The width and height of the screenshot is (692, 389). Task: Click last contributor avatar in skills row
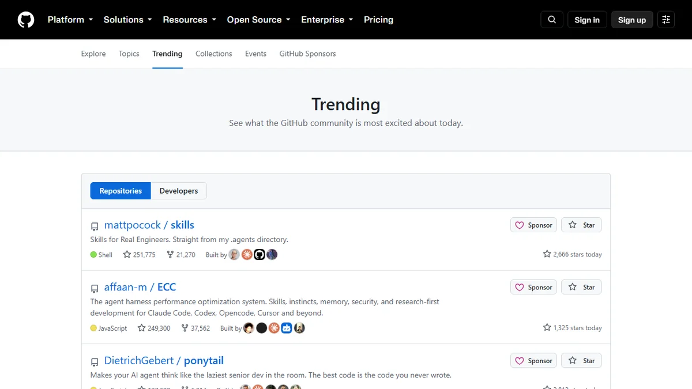tap(272, 254)
